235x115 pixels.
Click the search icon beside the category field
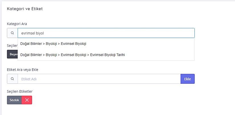tap(12, 33)
